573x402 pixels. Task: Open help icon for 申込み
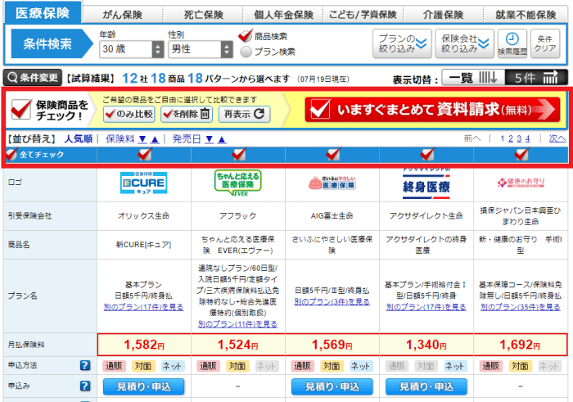click(x=85, y=386)
